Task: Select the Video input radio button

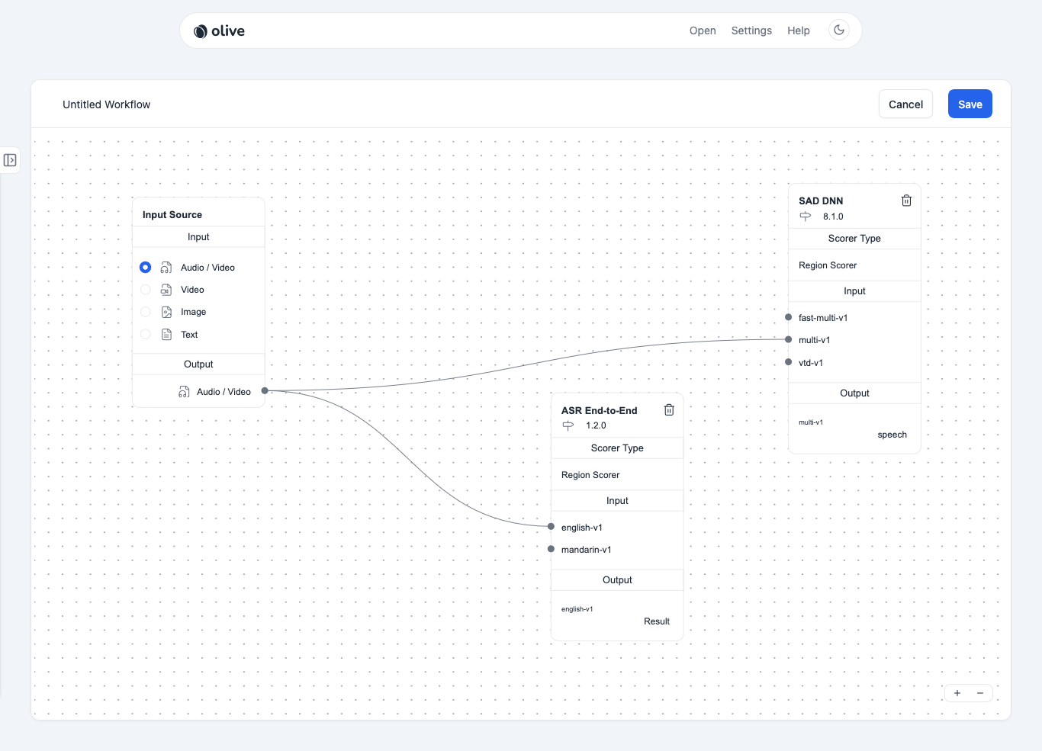Action: click(145, 290)
